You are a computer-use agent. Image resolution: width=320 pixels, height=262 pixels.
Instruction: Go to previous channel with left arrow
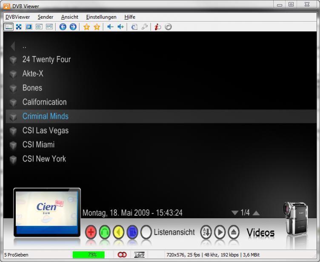pyautogui.click(x=63, y=27)
